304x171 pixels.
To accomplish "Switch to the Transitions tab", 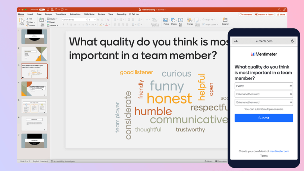I will click(61, 14).
